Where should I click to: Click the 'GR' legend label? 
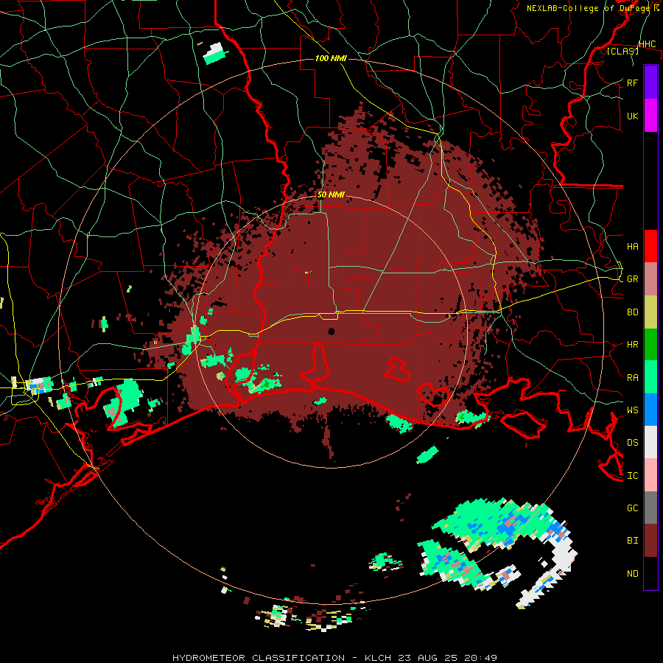click(x=632, y=279)
